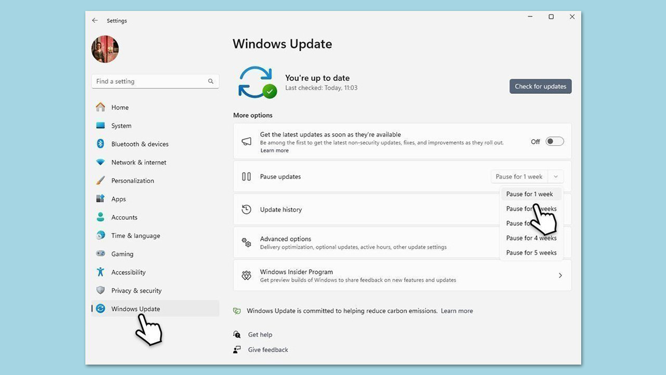Viewport: 666px width, 375px height.
Task: Click the Time & language globe icon
Action: pyautogui.click(x=100, y=235)
